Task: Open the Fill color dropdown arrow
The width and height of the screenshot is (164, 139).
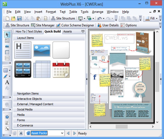Action: coord(157,19)
